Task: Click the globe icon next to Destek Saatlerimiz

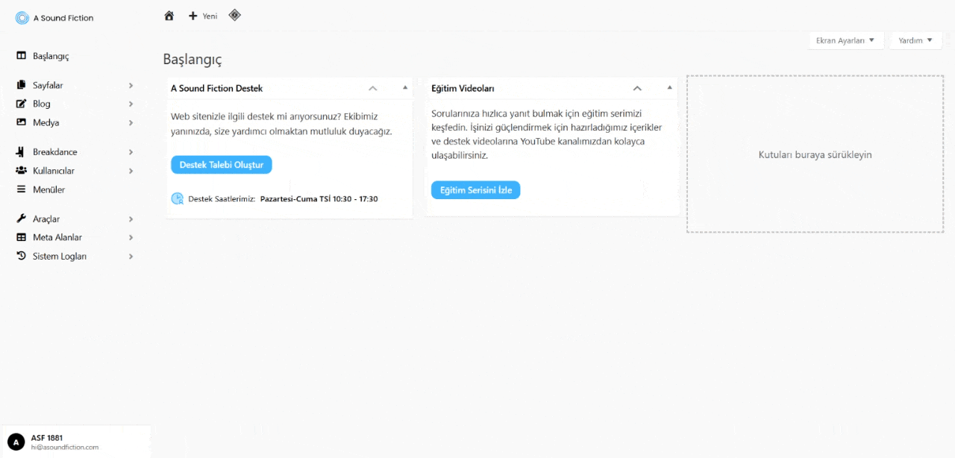Action: (x=177, y=198)
